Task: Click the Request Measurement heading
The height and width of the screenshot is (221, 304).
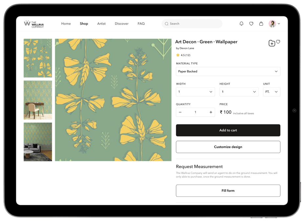Action: point(199,167)
